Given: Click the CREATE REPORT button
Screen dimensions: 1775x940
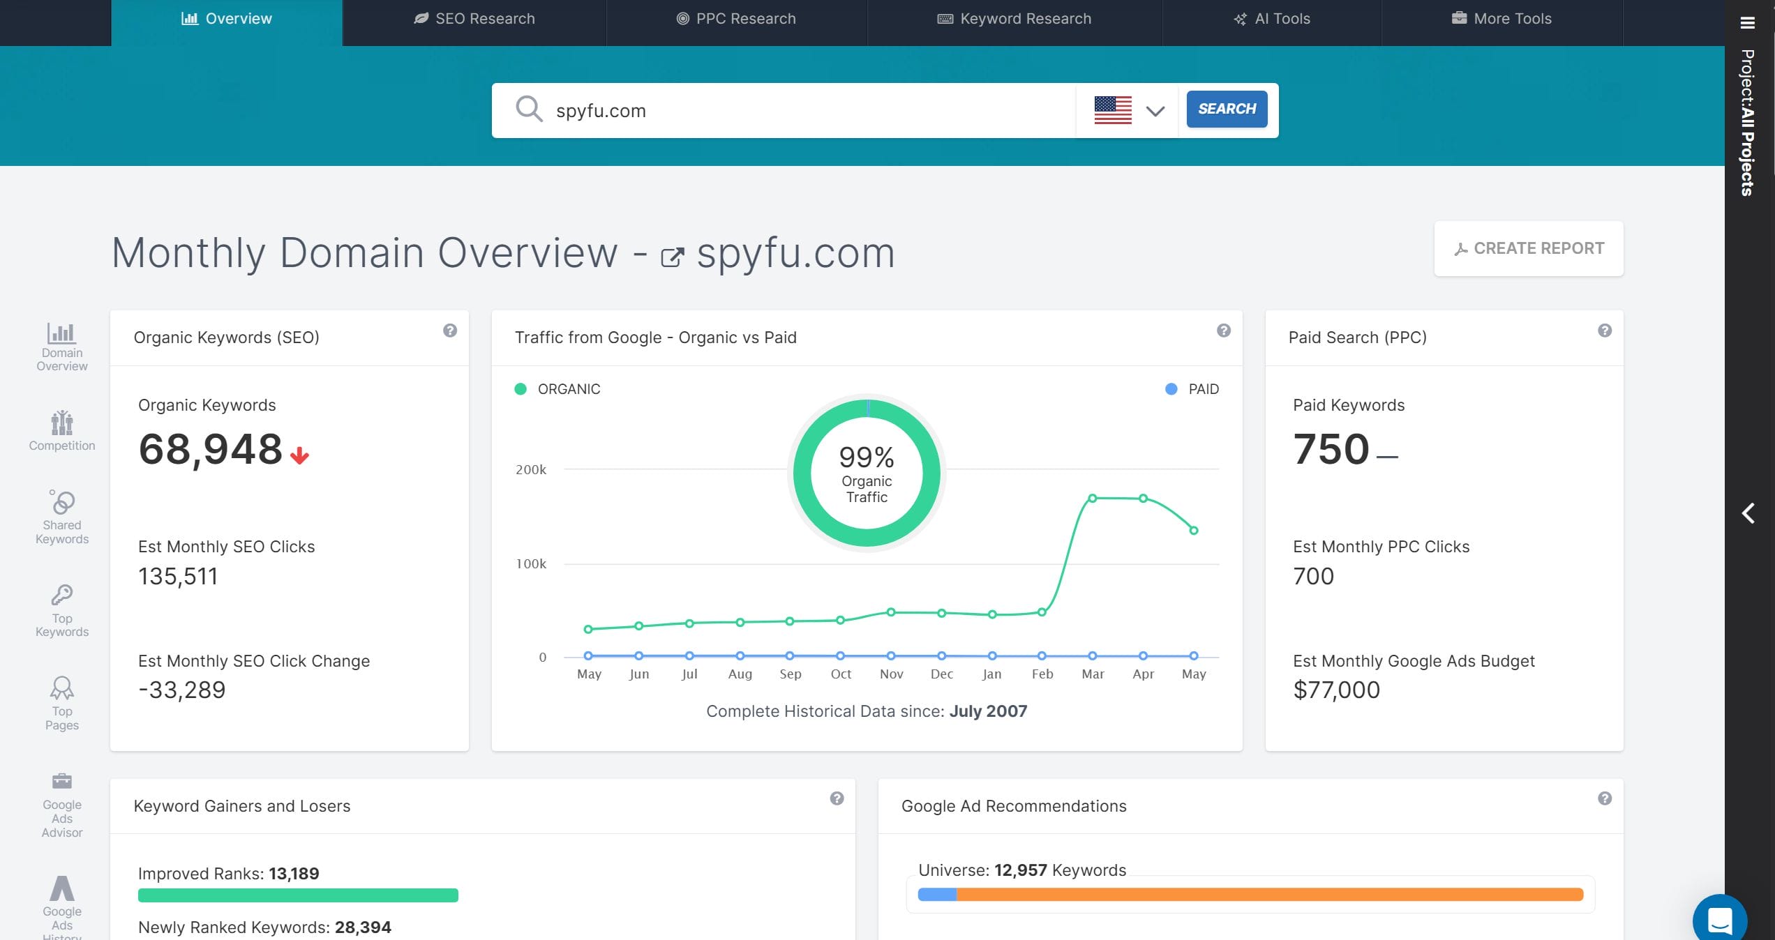Looking at the screenshot, I should (1529, 248).
